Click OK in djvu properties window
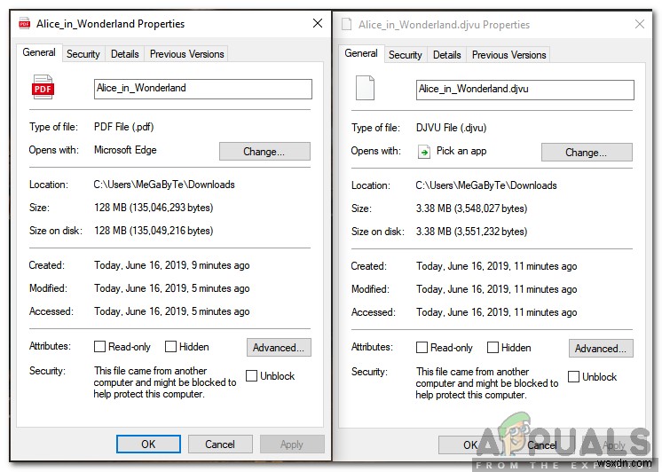The image size is (662, 472). click(470, 445)
